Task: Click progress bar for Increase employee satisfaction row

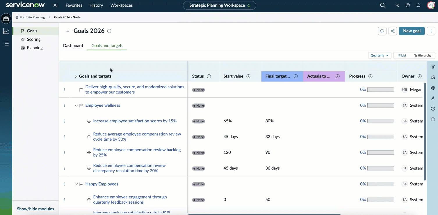Action: pos(381,121)
